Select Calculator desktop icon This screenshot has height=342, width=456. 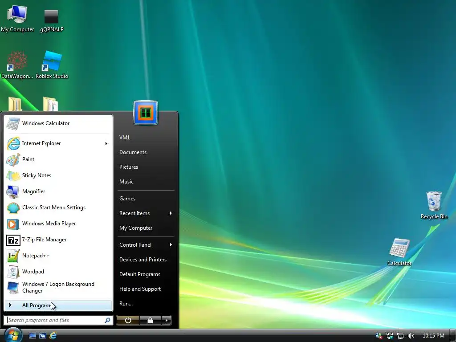399,252
